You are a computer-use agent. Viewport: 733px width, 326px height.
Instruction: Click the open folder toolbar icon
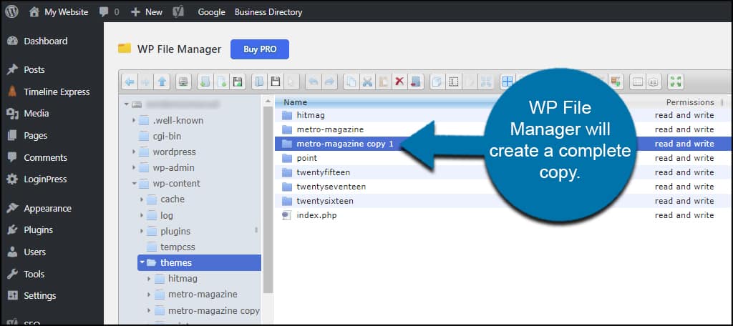coord(259,81)
